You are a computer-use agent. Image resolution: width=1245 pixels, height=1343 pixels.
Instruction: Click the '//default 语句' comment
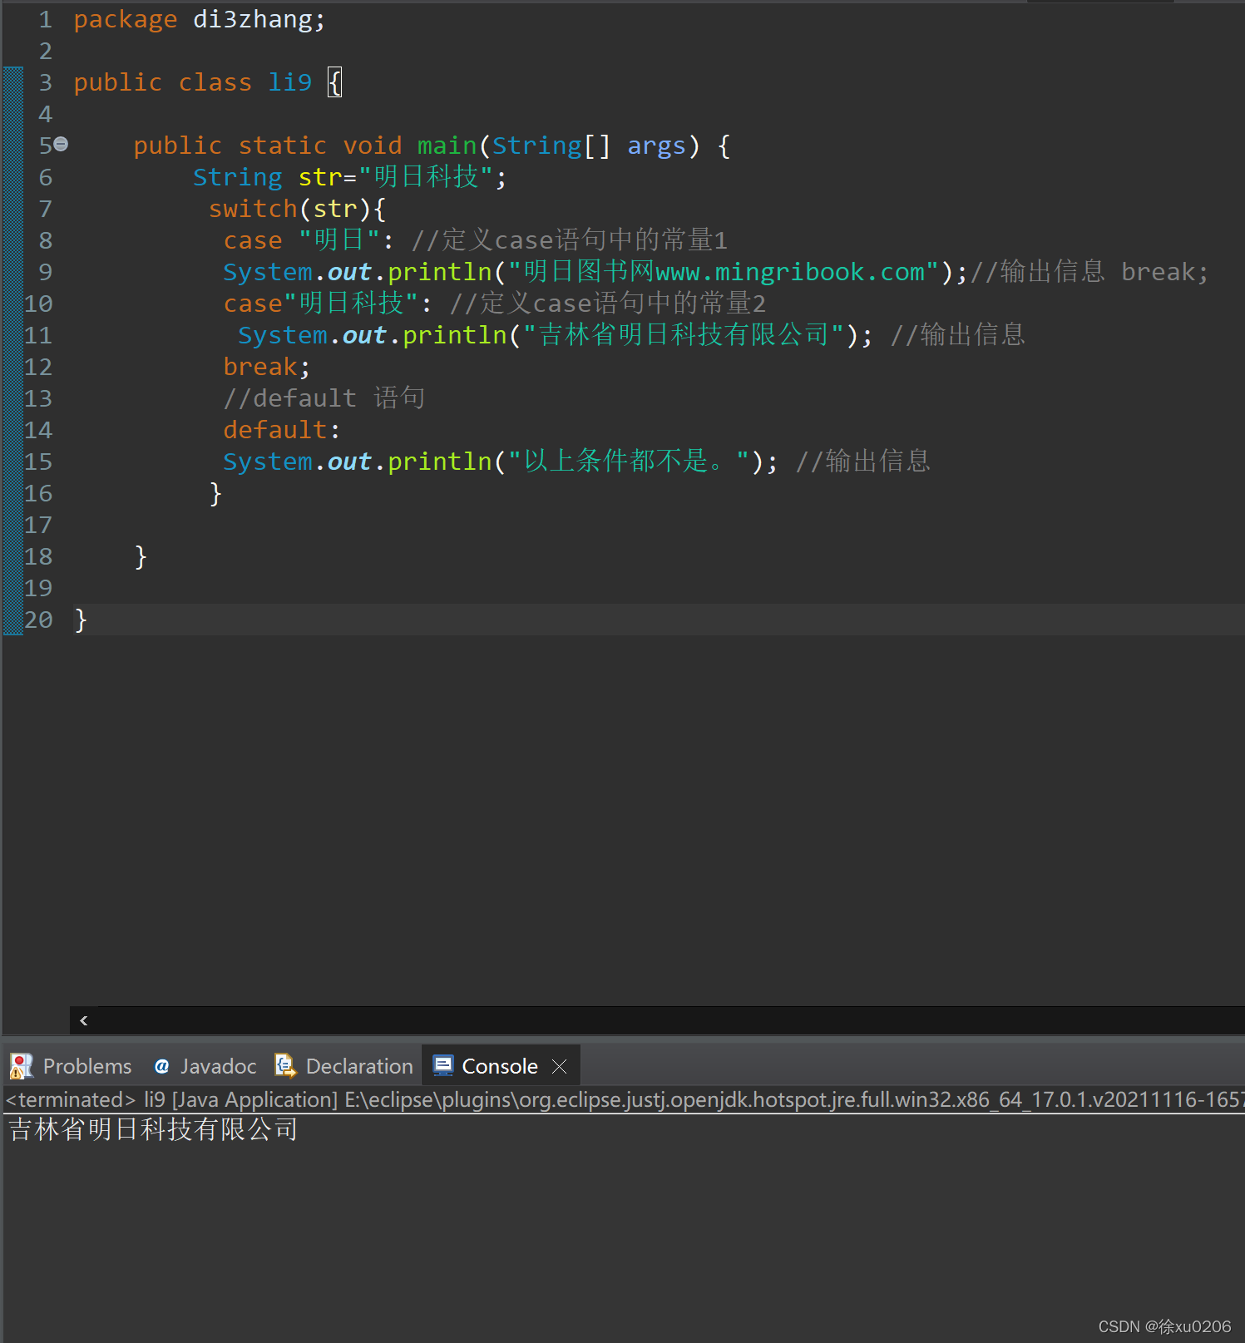(x=324, y=398)
